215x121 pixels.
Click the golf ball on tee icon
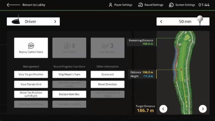click(200, 20)
